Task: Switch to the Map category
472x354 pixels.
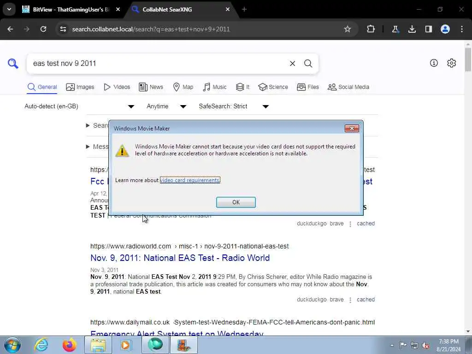Action: click(x=183, y=87)
